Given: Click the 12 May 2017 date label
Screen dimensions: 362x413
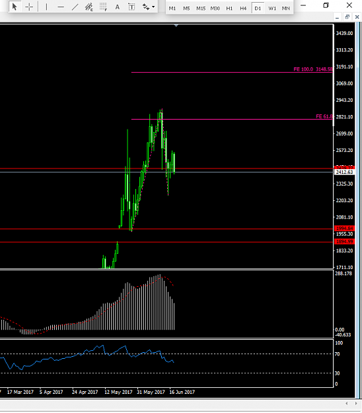Looking at the screenshot, I should click(118, 392).
